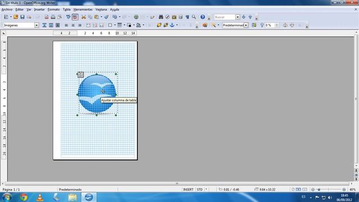Click the Print preview icon

coord(60,17)
